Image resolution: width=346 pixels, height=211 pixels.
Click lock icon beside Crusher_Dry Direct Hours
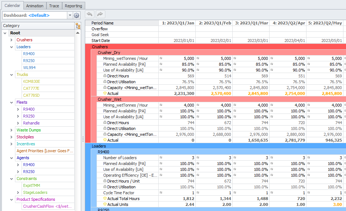pyautogui.click(x=105, y=76)
